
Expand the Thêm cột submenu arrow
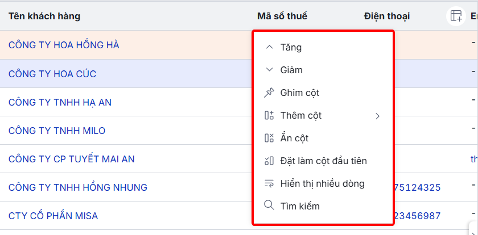pyautogui.click(x=377, y=116)
